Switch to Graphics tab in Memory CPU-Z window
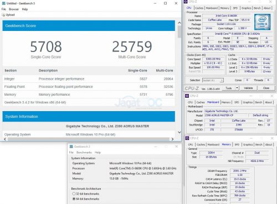277x204 pixels. tap(248, 145)
